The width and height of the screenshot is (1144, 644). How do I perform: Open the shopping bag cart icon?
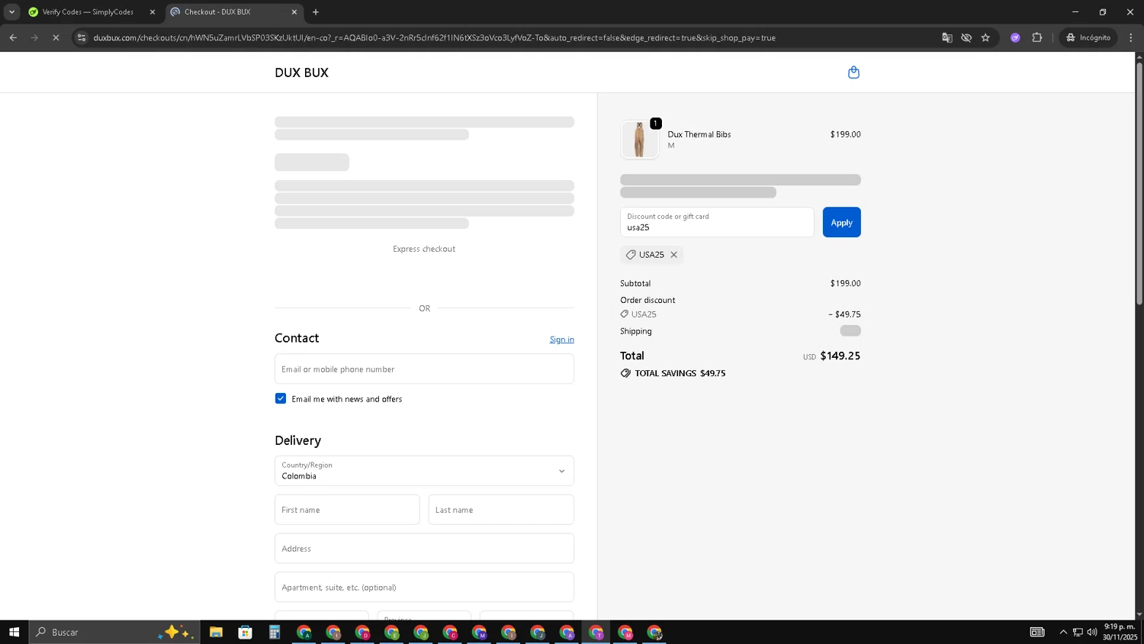pos(853,72)
